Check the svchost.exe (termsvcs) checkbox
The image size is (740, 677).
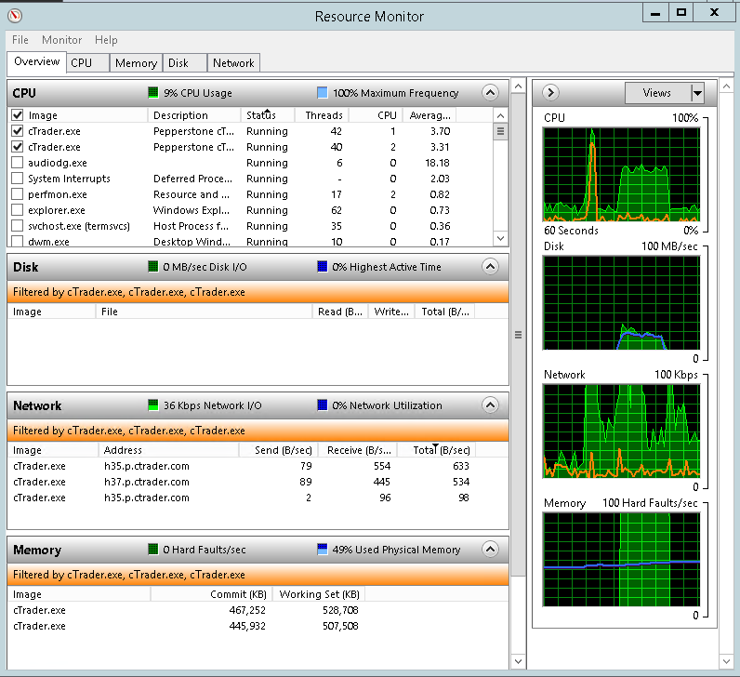[18, 226]
